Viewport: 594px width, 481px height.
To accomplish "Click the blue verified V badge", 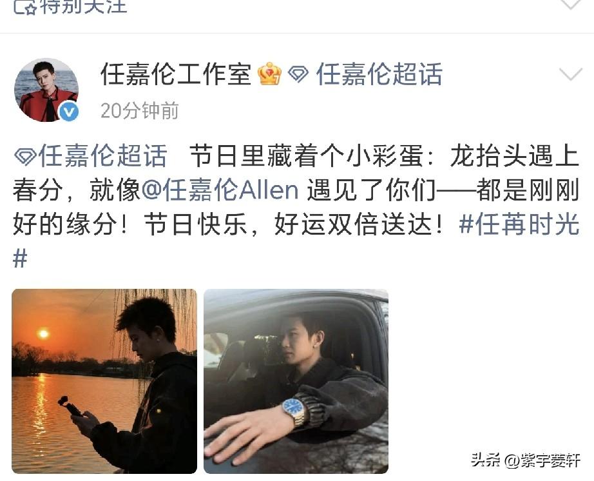I will (69, 112).
